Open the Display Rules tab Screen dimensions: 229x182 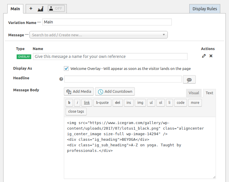pyautogui.click(x=205, y=9)
